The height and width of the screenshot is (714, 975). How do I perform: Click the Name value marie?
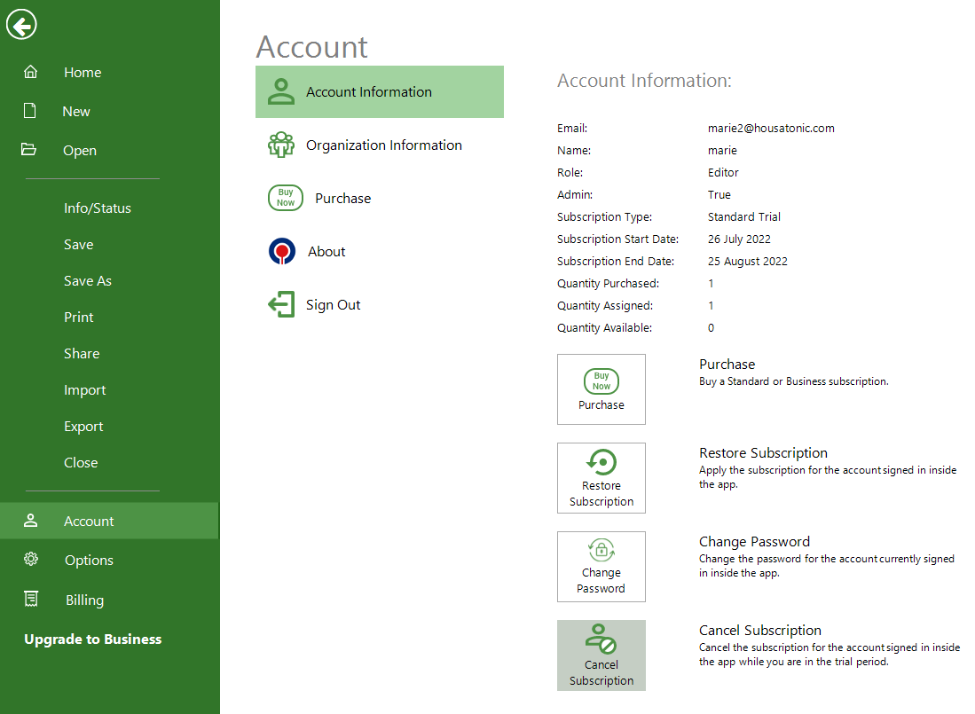pos(722,151)
